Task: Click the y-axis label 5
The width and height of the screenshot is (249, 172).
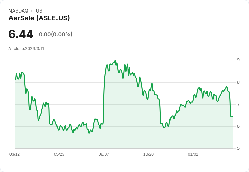Action: [238, 148]
